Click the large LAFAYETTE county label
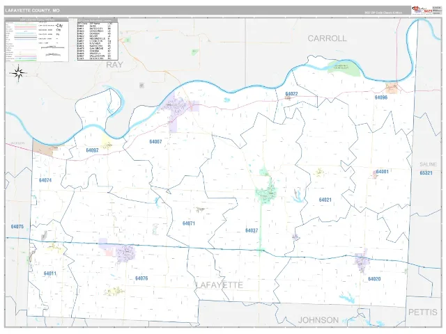Viewport: 446px width, 334px height. coord(220,285)
